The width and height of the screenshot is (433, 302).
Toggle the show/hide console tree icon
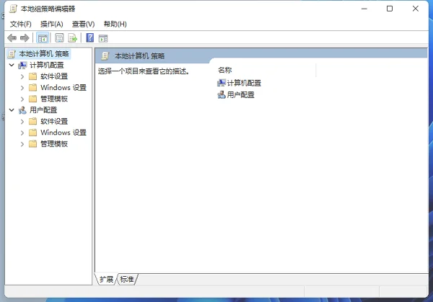[x=43, y=38]
